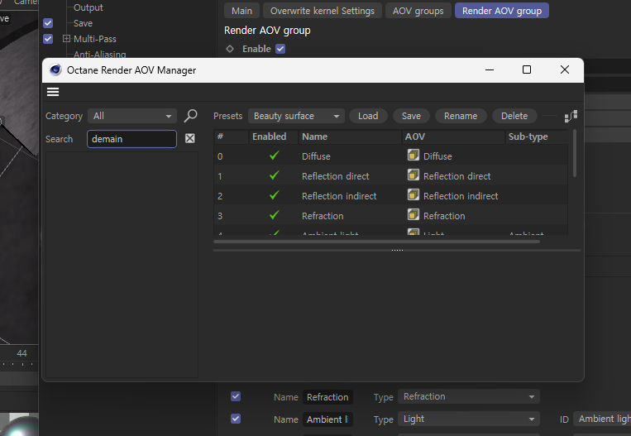Open the ID dropdown showing Ambient light
Screen dimensions: 631x436
[x=602, y=419]
